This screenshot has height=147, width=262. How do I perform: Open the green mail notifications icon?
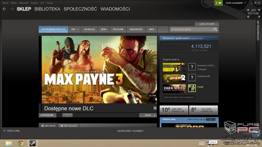(218, 3)
